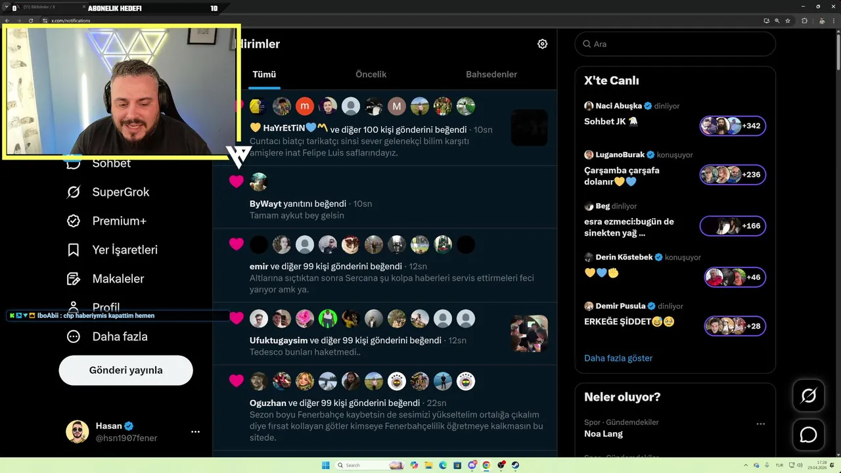Image resolution: width=841 pixels, height=473 pixels.
Task: Switch to Öncelik tab
Action: coord(371,74)
